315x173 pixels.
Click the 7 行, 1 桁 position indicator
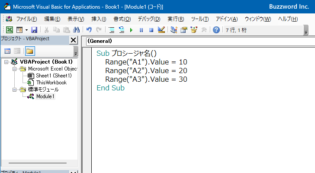(236, 30)
